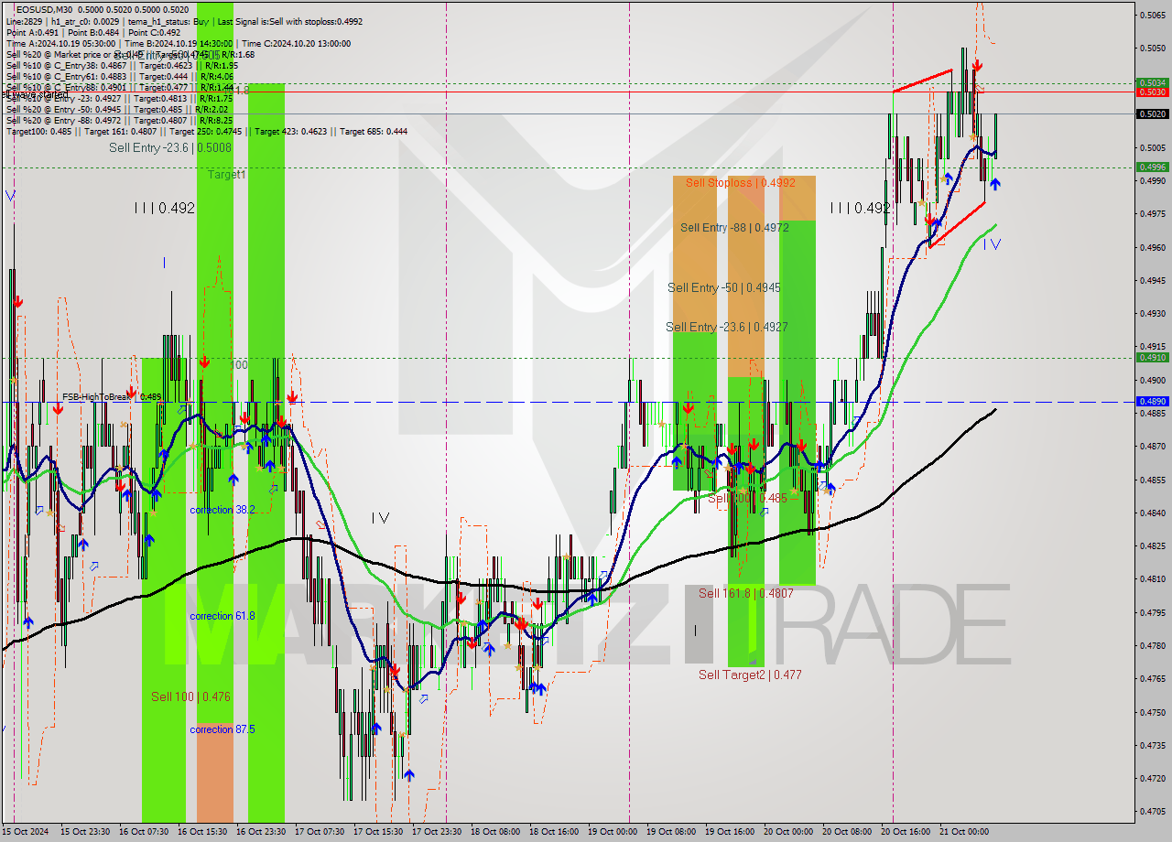Image resolution: width=1172 pixels, height=842 pixels.
Task: Select the 'correction 38.2' label
Action: [x=222, y=510]
